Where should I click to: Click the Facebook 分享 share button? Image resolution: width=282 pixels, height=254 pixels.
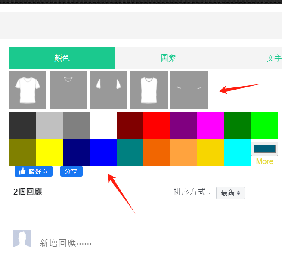(71, 171)
